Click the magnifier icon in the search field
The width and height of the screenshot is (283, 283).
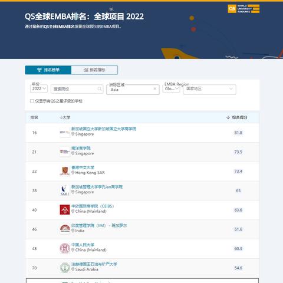100,89
